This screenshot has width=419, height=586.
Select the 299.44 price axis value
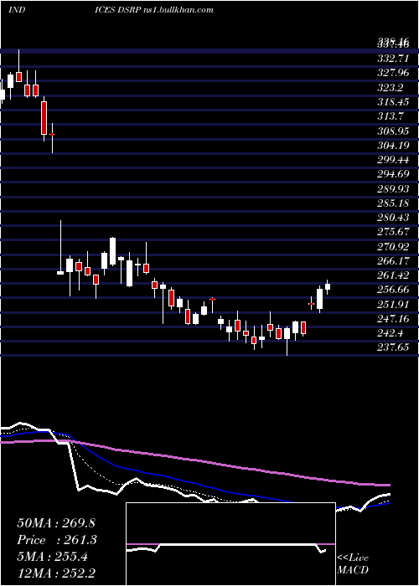tap(394, 160)
